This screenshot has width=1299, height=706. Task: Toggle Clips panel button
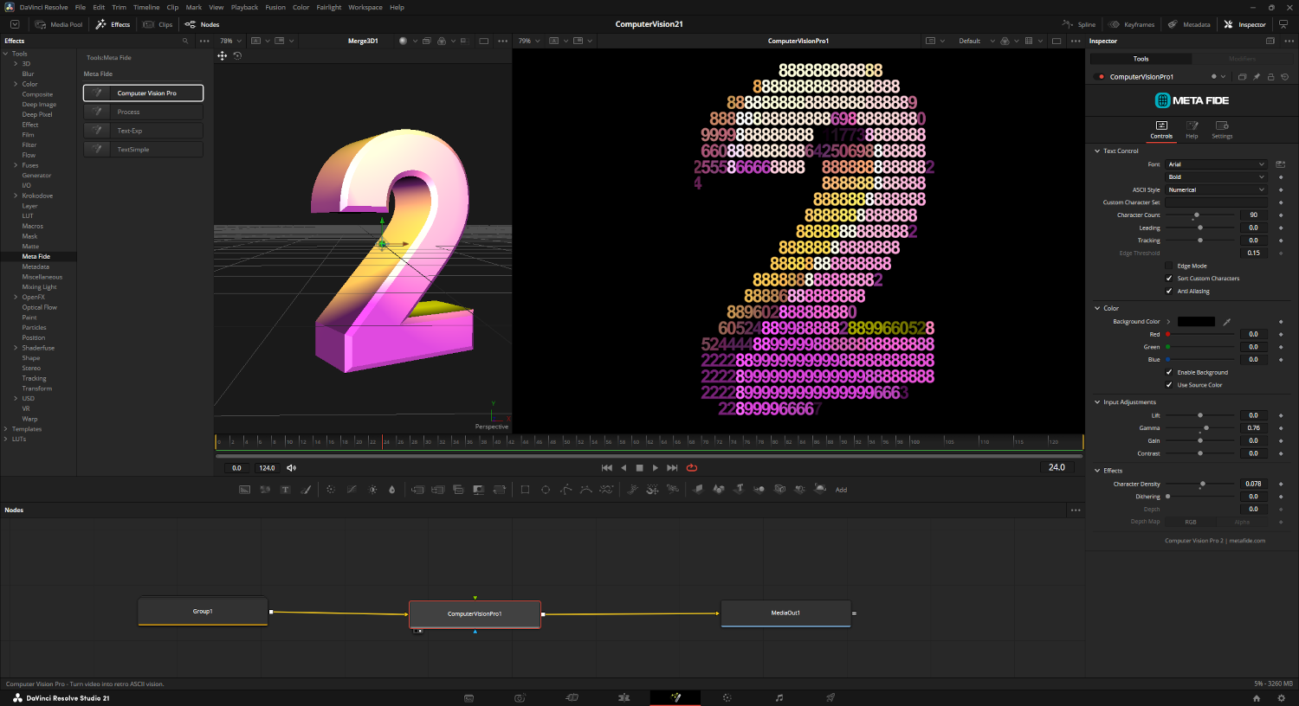pyautogui.click(x=158, y=24)
